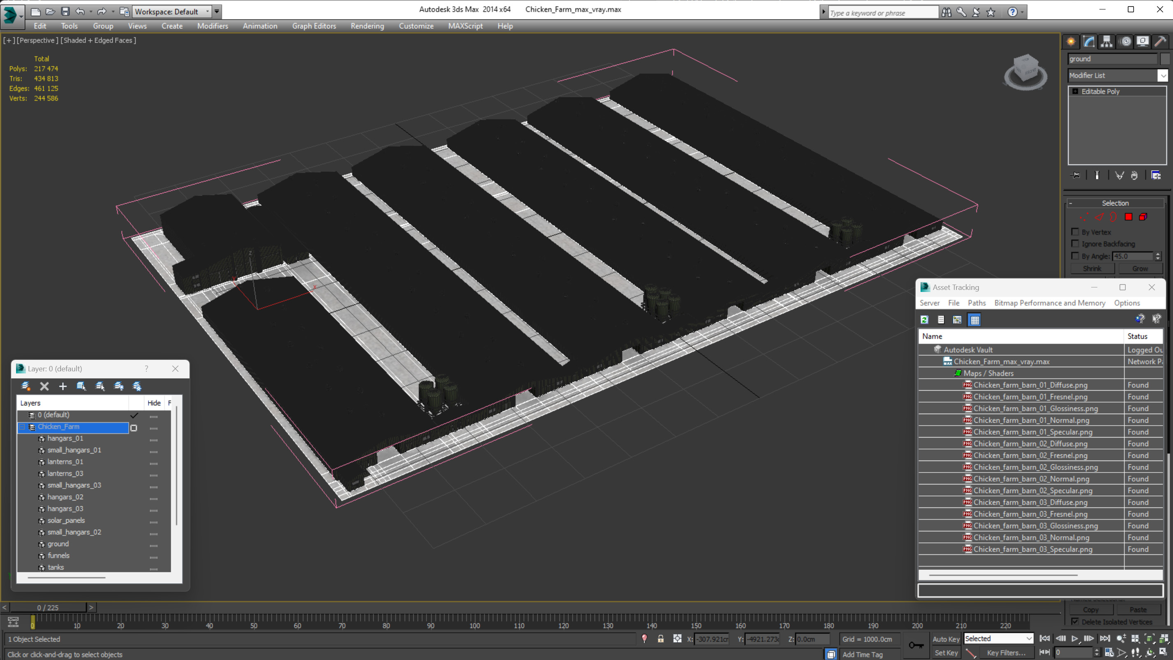Image resolution: width=1173 pixels, height=660 pixels.
Task: Click the viewport plus [+] menu label
Action: point(9,40)
